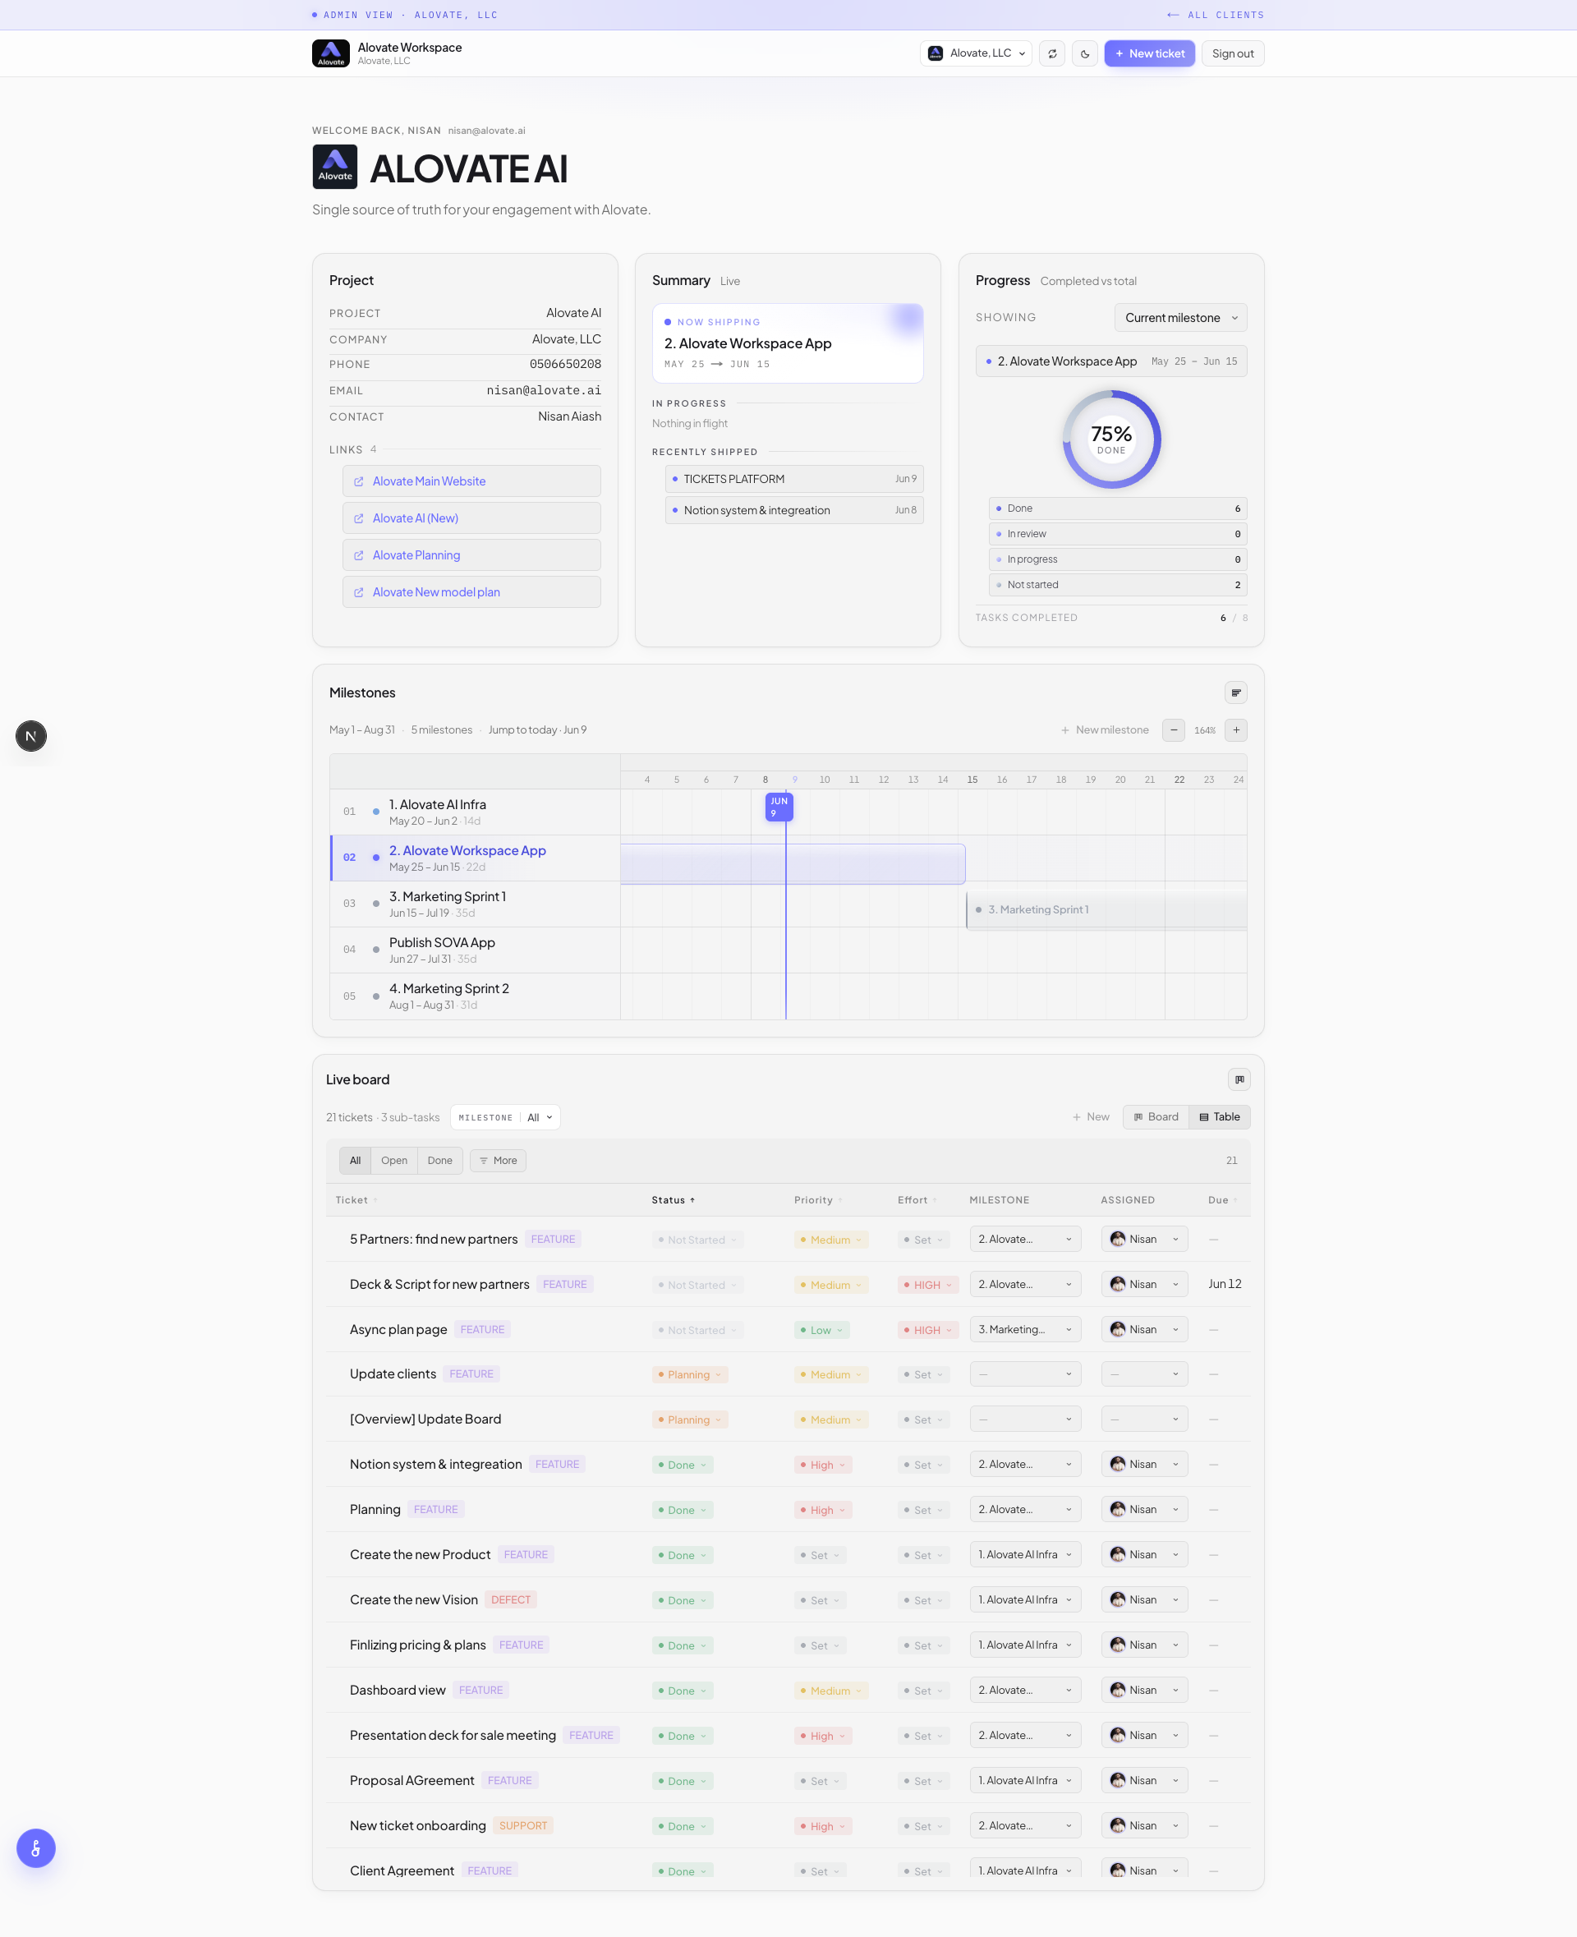
Task: Select milestone row Publish SOVA App
Action: point(475,950)
